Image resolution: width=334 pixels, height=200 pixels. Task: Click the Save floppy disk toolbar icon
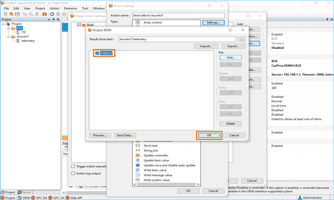(17, 14)
